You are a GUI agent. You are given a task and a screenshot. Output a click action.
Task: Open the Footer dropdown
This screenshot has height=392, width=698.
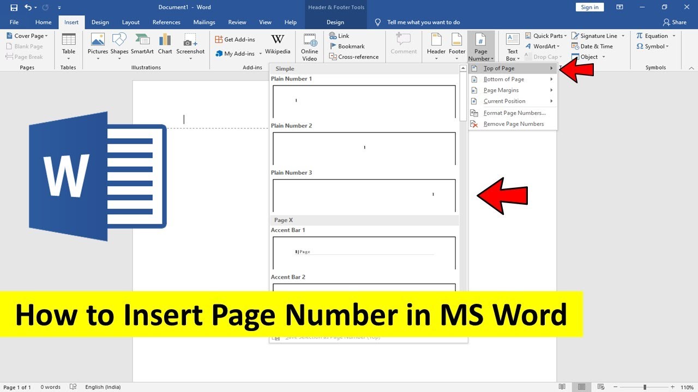pos(457,46)
